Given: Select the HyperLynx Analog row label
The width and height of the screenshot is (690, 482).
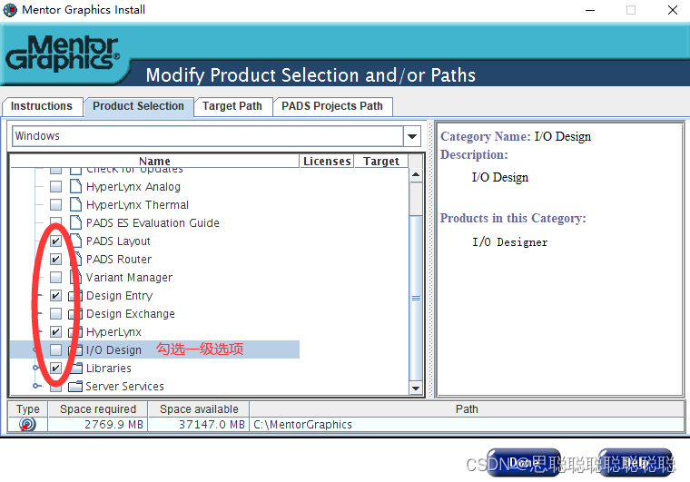Looking at the screenshot, I should point(133,187).
